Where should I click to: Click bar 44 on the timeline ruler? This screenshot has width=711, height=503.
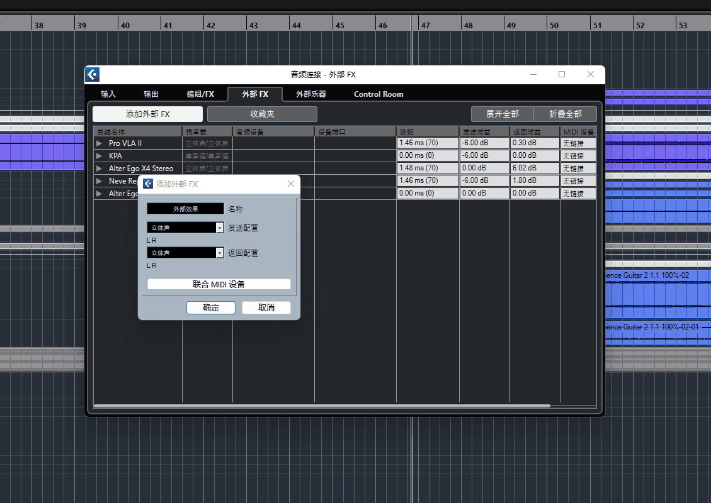(297, 26)
